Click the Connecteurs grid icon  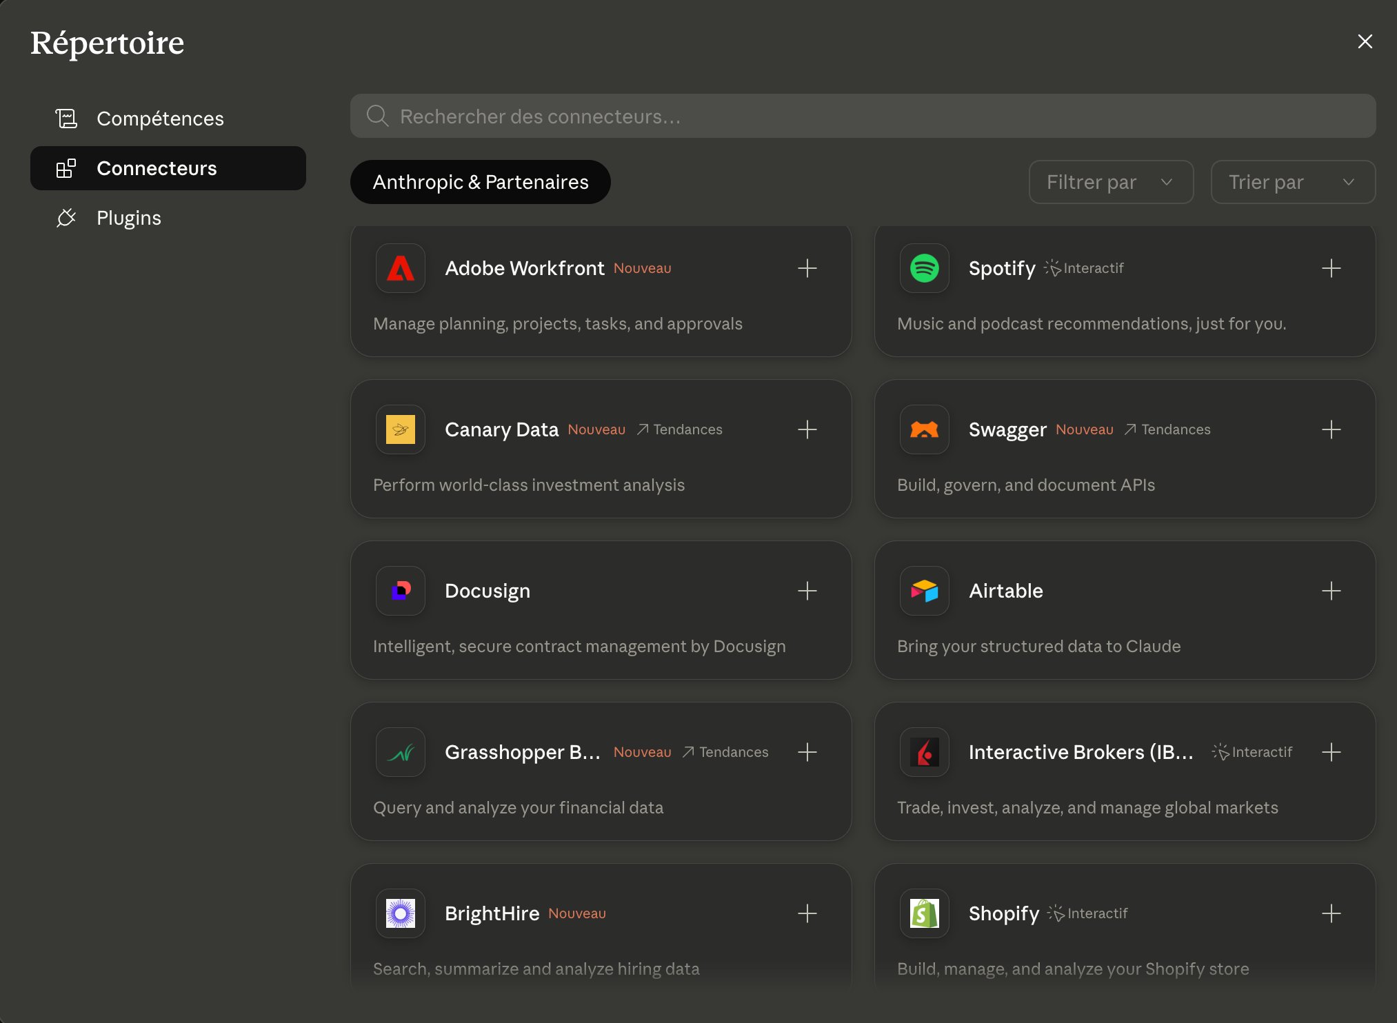pos(66,168)
